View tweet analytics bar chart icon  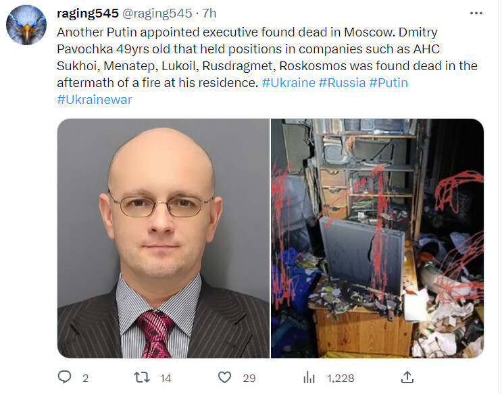309,378
